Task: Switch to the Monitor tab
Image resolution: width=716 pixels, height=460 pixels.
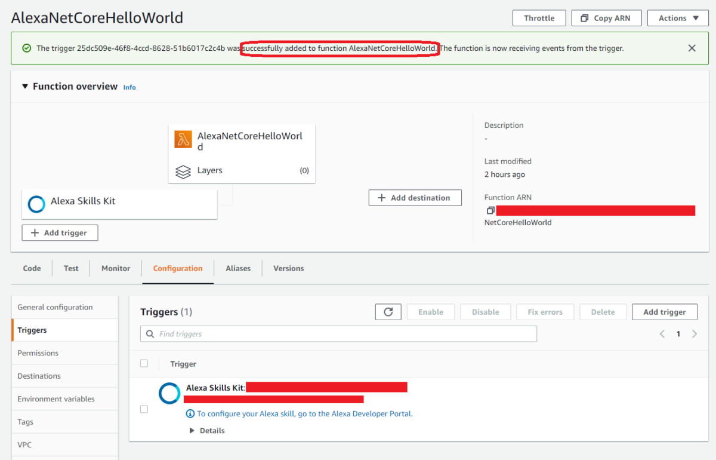Action: pyautogui.click(x=115, y=268)
